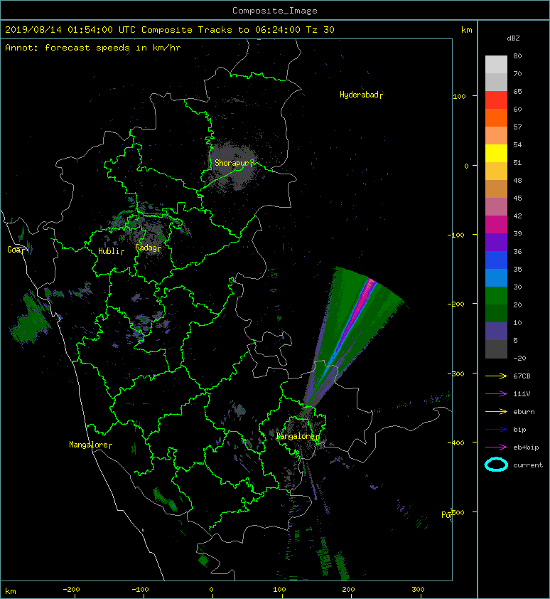The image size is (550, 599).
Task: Click the bip blue arrow legend icon
Action: (496, 430)
